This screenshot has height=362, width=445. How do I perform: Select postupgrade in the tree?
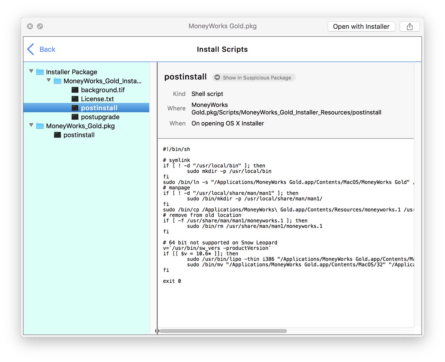100,117
